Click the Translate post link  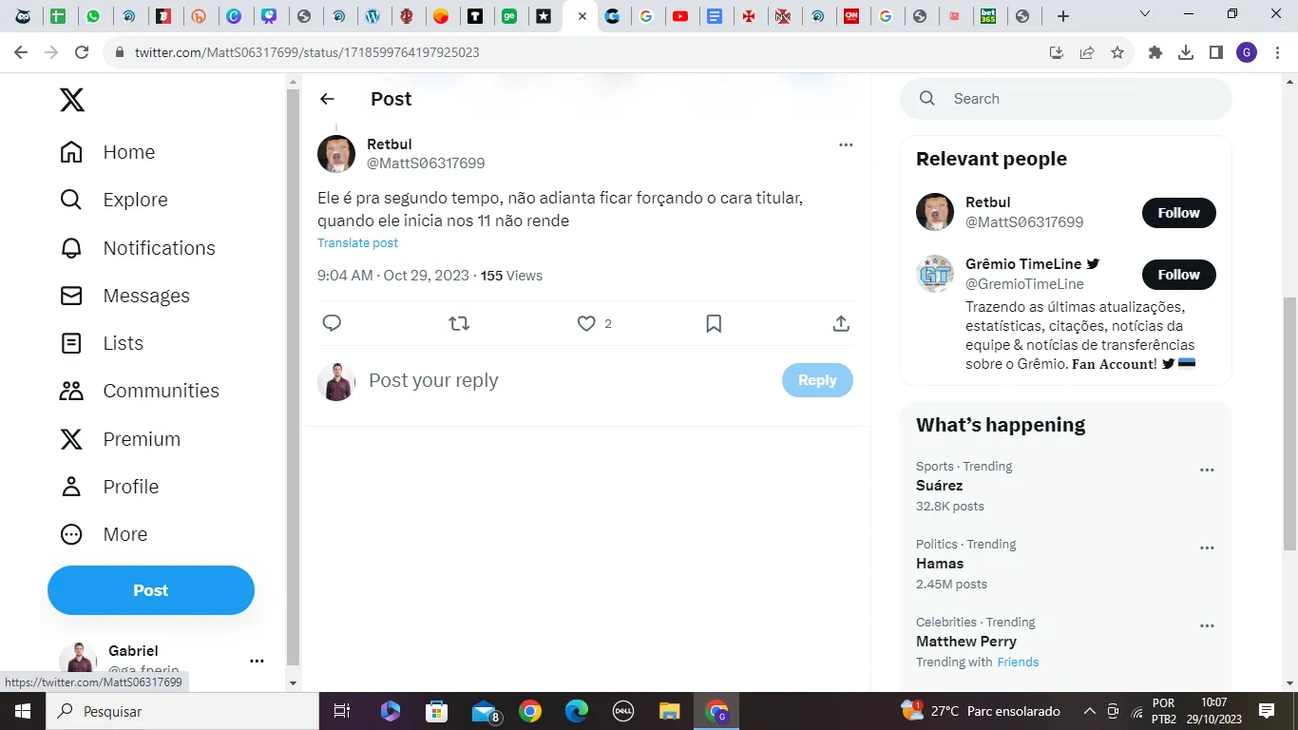[357, 243]
